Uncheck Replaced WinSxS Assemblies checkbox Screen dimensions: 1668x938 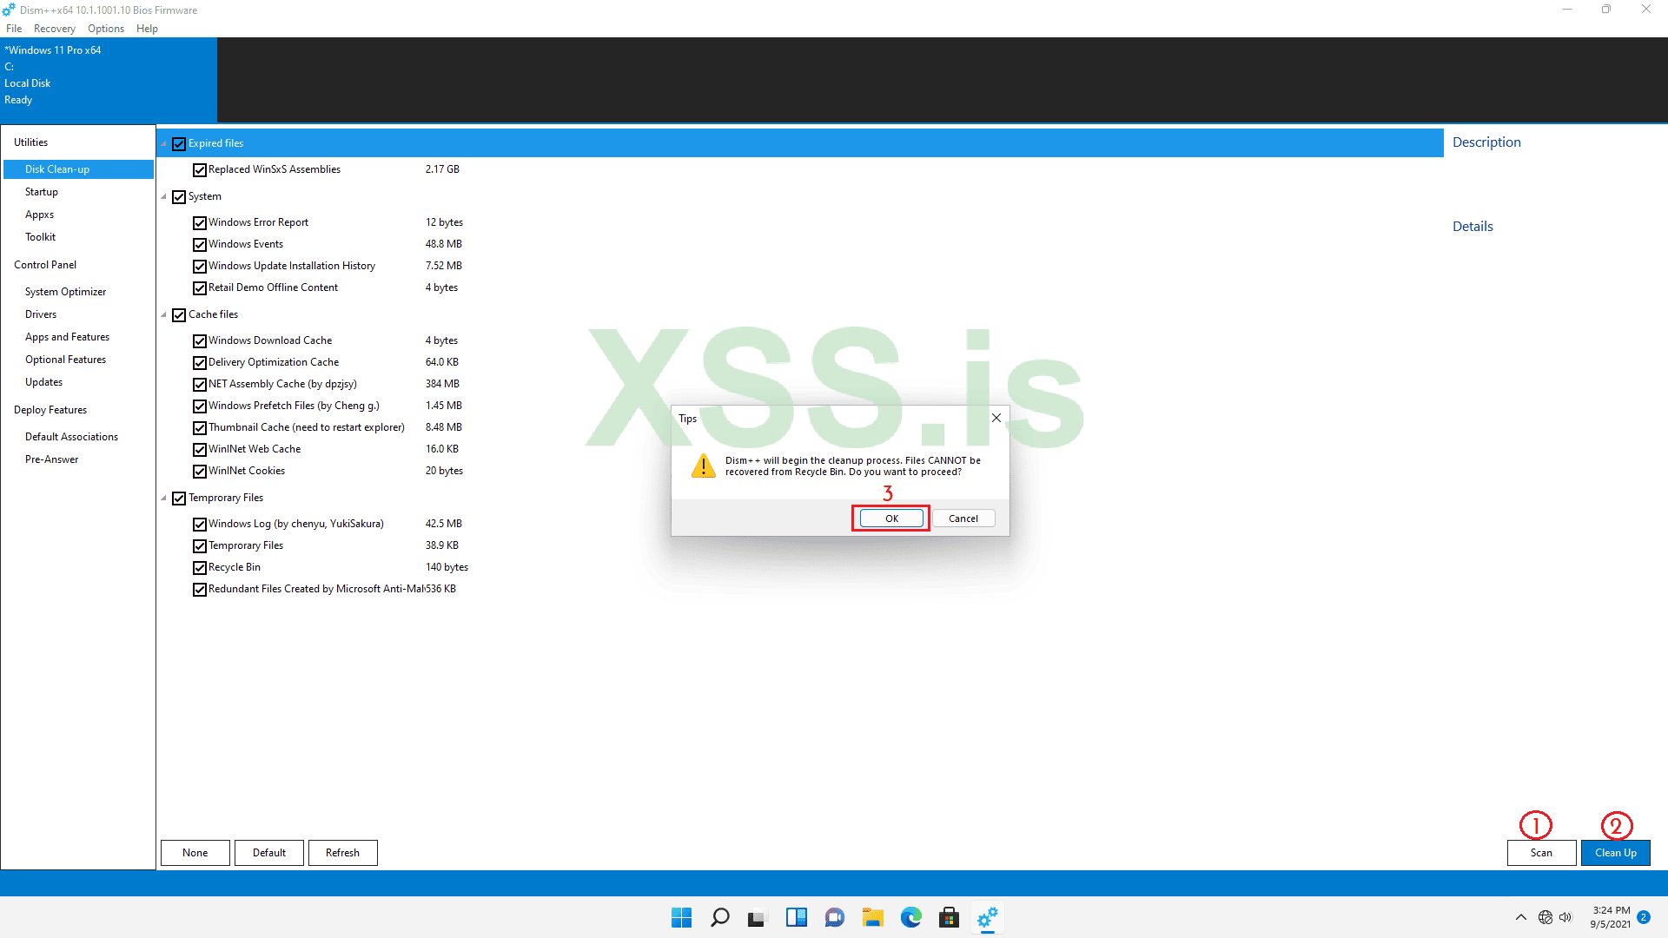coord(200,170)
